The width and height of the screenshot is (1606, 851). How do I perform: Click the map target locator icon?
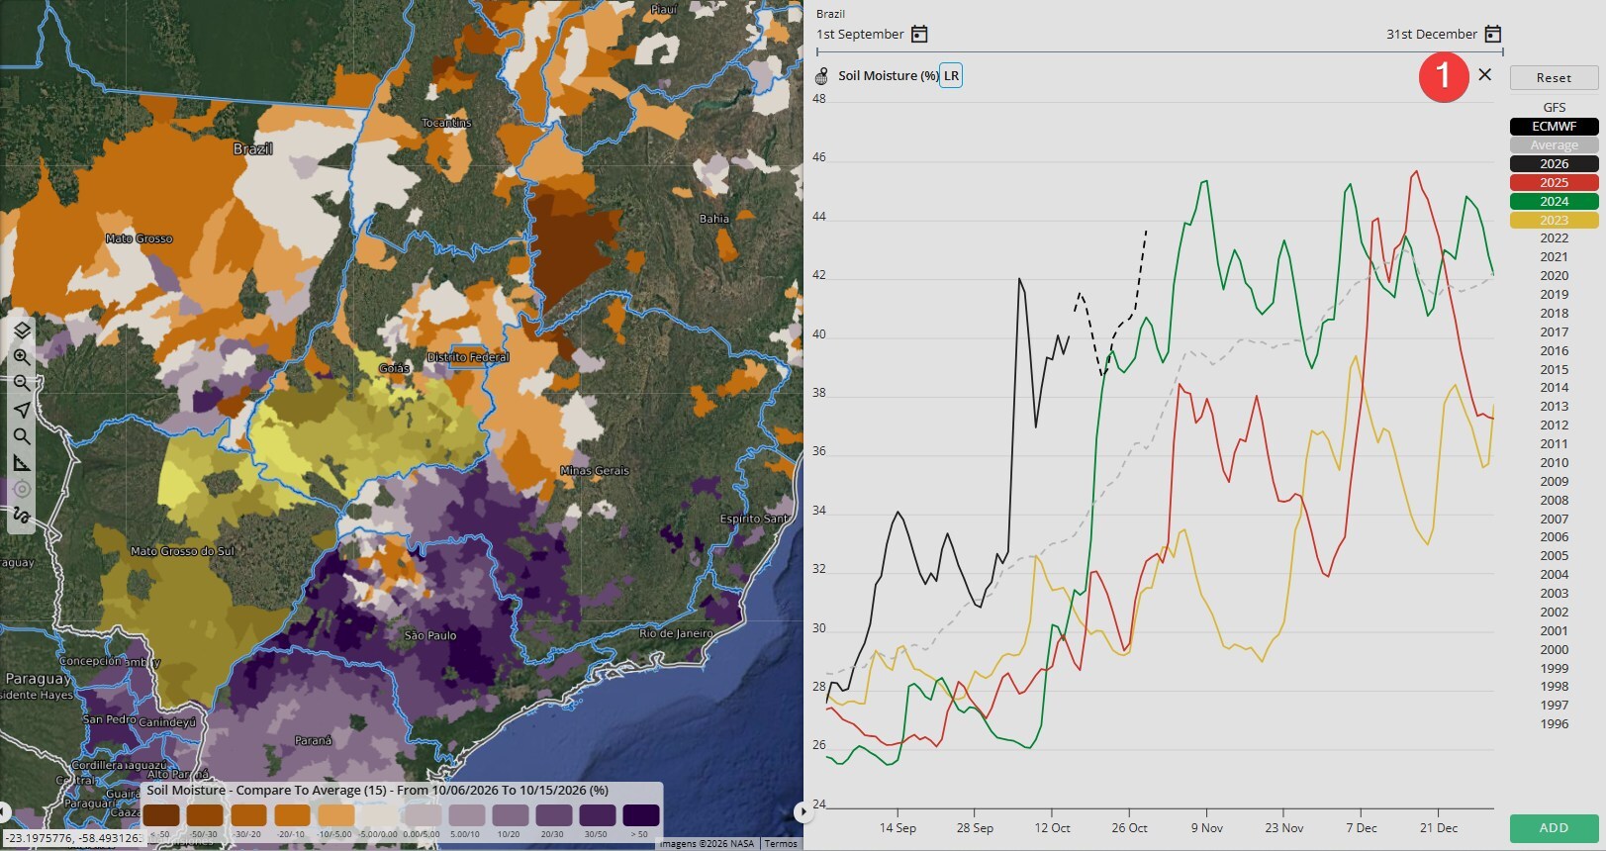point(22,489)
